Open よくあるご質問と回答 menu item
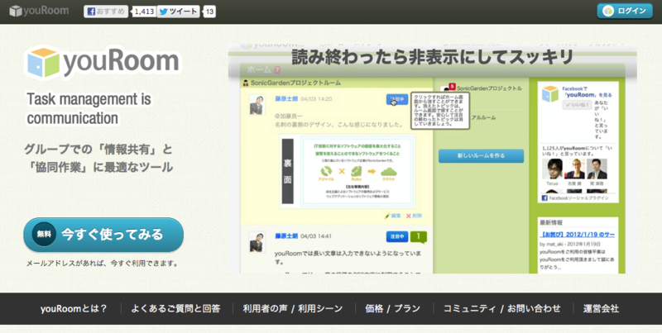This screenshot has width=662, height=333. (175, 308)
